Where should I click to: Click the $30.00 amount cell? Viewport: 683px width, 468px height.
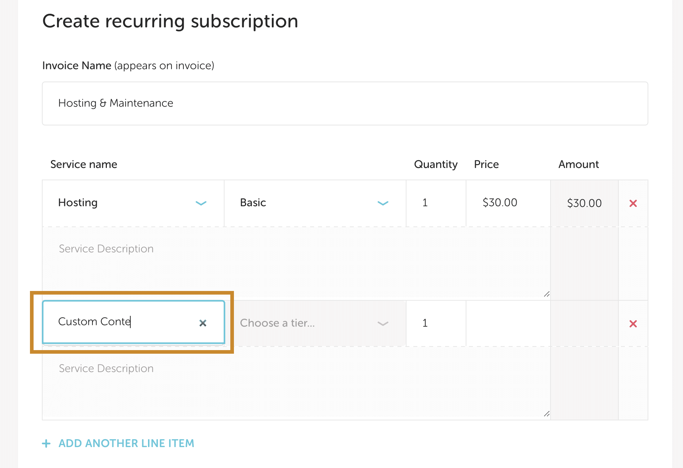(x=584, y=203)
